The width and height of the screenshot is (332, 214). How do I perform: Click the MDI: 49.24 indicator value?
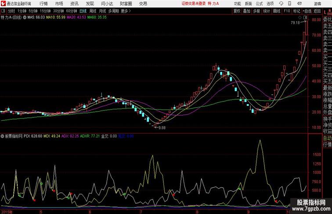[x=52, y=136]
